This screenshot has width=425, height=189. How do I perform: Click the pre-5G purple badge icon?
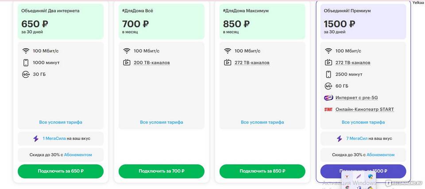(x=328, y=98)
